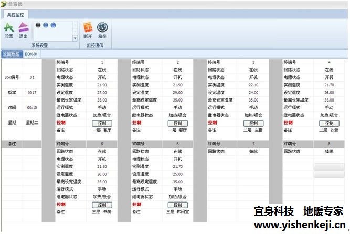Viewport: 350px width, 236px height.
Task: Select the 一层 客厅 note cell
Action: (102, 130)
